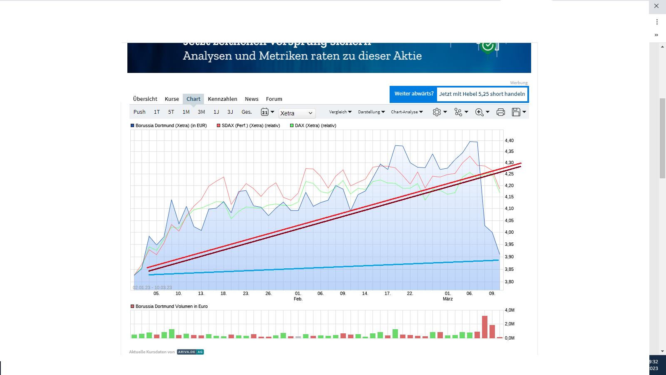Switch to the Forum tab

(x=274, y=99)
